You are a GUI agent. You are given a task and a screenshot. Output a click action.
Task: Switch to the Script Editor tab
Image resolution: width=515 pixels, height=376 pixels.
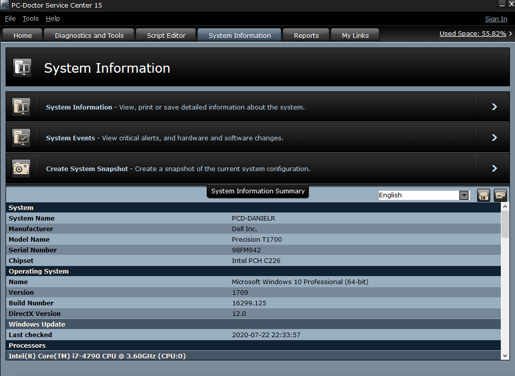coord(166,35)
